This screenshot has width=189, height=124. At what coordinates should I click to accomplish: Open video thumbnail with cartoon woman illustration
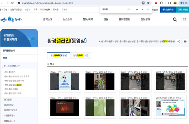[x=65, y=82]
